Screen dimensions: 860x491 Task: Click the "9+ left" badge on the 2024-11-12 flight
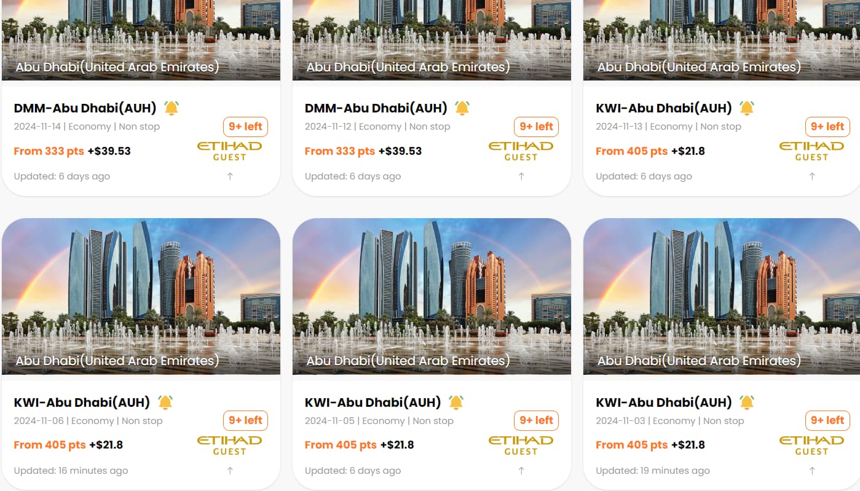point(536,127)
